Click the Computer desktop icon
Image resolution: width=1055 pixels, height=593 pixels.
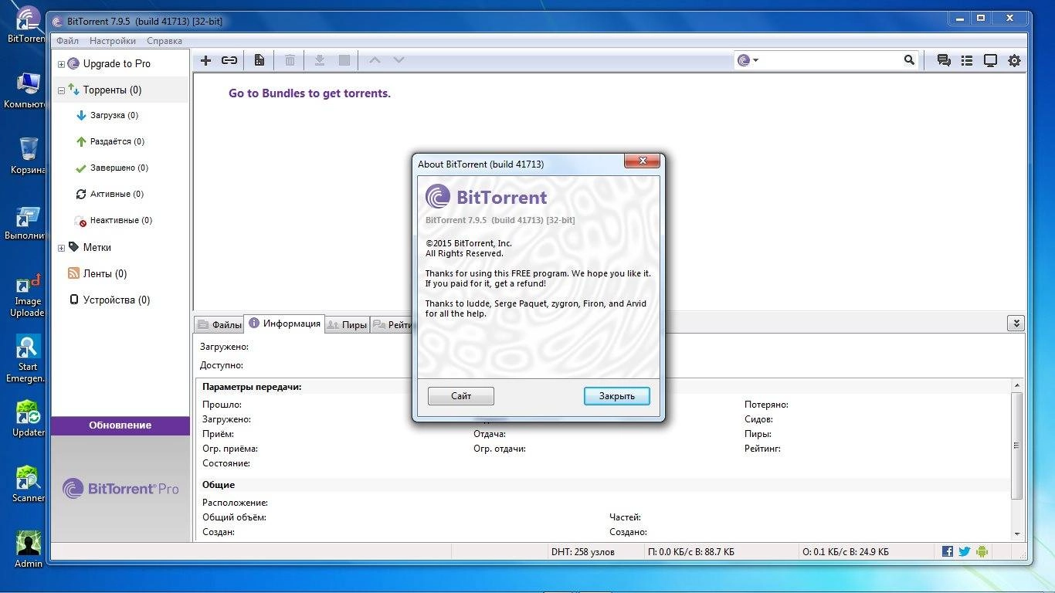click(x=29, y=90)
